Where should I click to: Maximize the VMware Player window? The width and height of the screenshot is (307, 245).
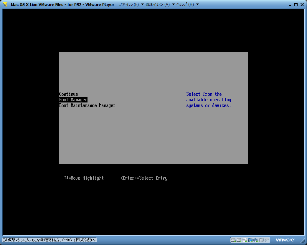coord(296,4)
